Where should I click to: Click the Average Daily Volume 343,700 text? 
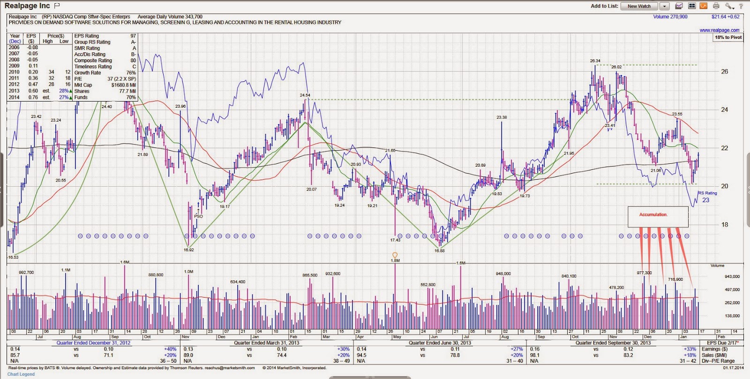click(170, 17)
